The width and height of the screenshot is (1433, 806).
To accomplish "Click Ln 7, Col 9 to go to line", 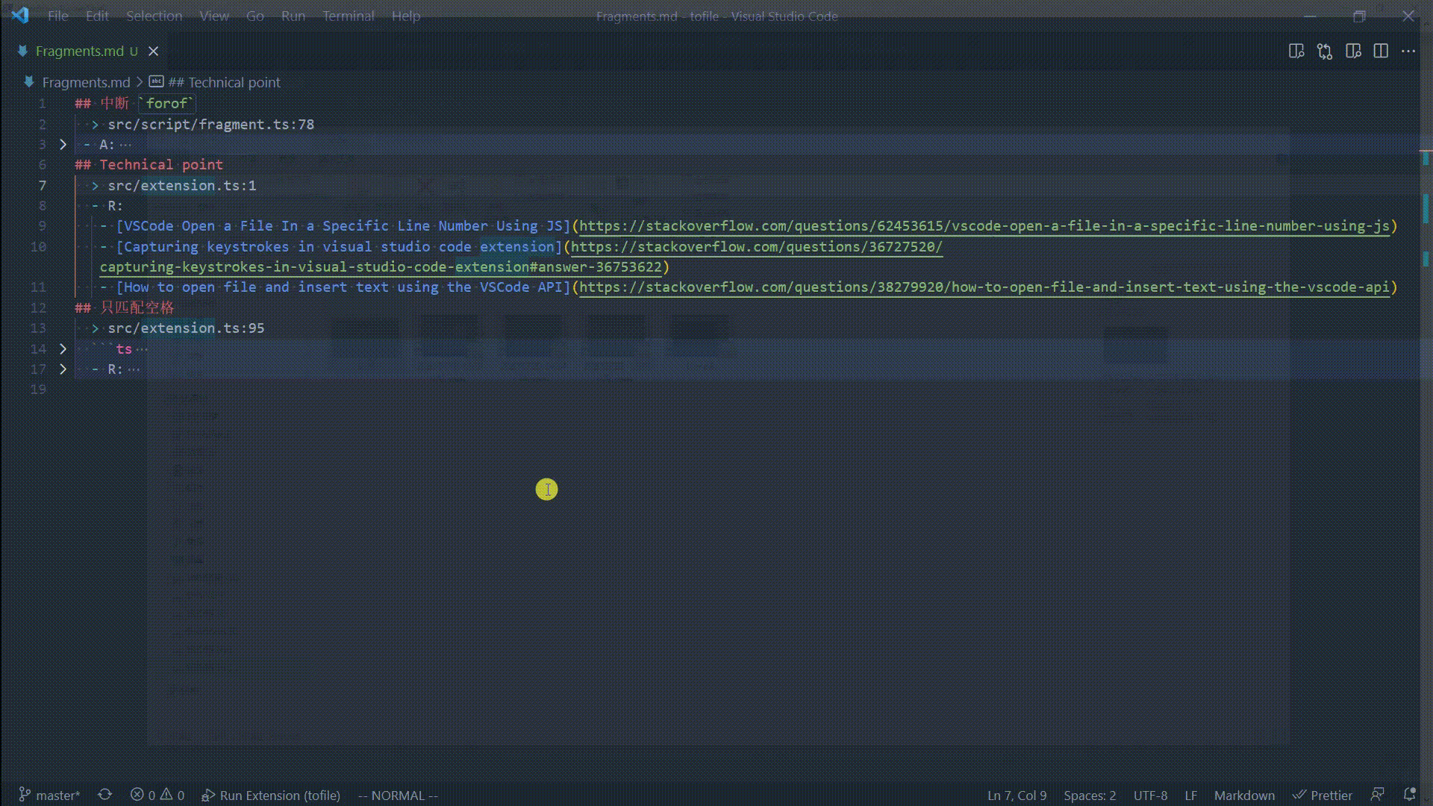I will (1016, 795).
